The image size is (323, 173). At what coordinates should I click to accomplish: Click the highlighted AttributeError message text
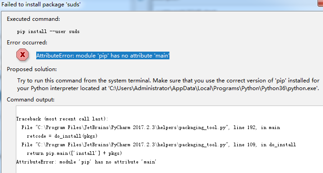point(103,56)
